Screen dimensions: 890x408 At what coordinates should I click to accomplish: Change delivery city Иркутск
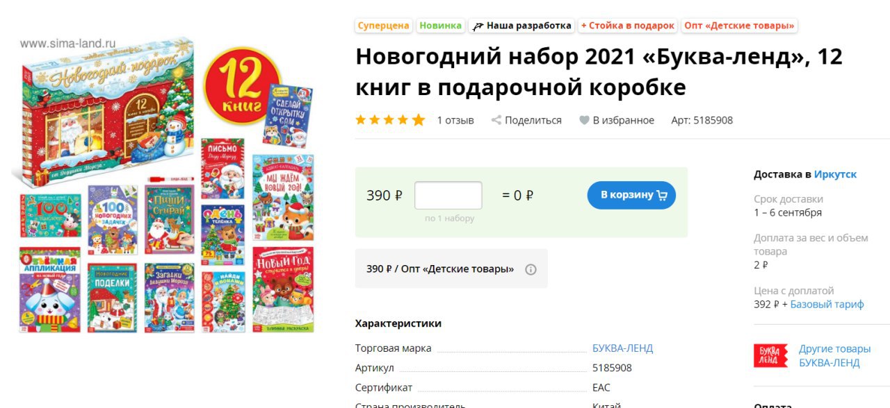(x=835, y=174)
